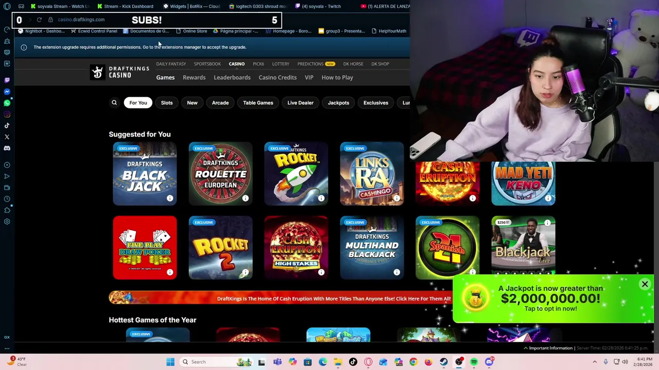Click the Opera GX logo menu

(x=7, y=6)
